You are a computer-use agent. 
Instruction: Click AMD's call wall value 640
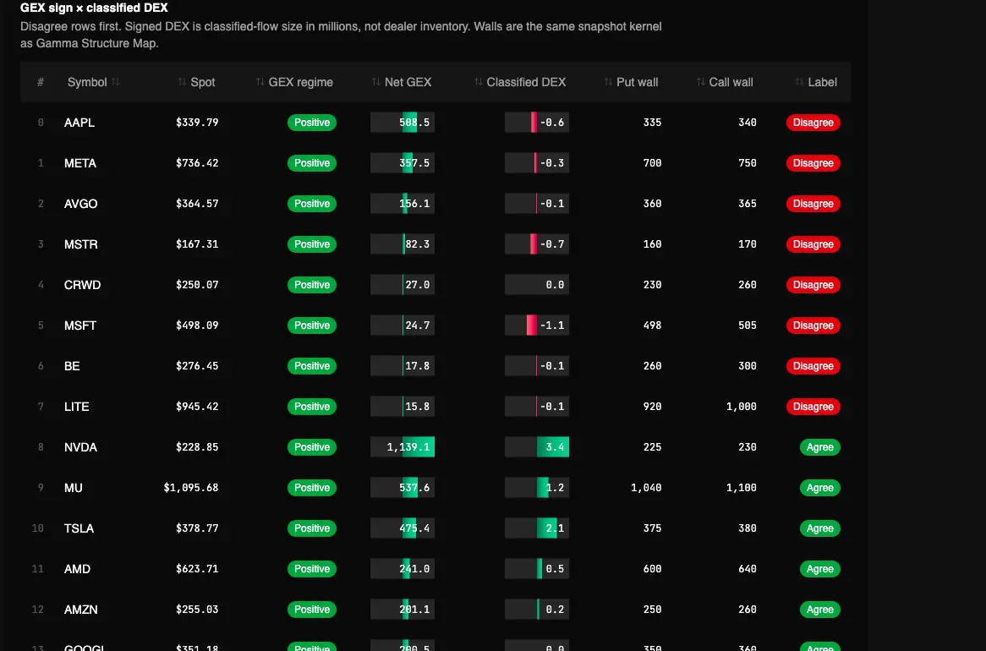747,569
